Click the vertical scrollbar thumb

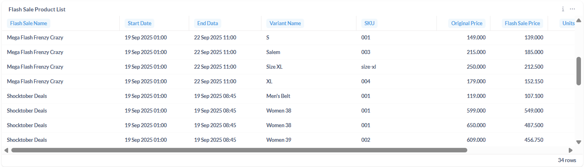579,71
